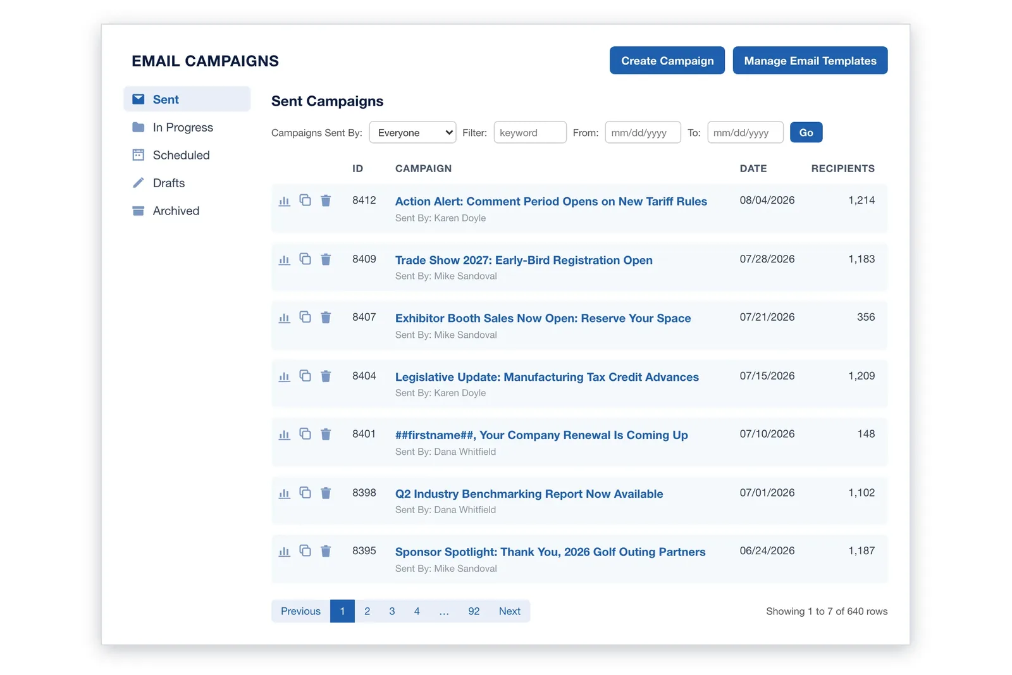This screenshot has width=1012, height=675.
Task: Duplicate the Trade Show 2027 campaign
Action: (x=305, y=259)
